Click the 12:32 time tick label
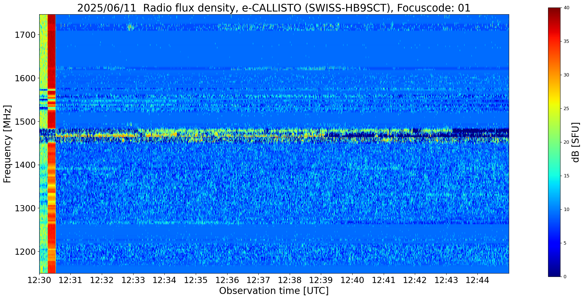This screenshot has width=584, height=299. tap(102, 280)
